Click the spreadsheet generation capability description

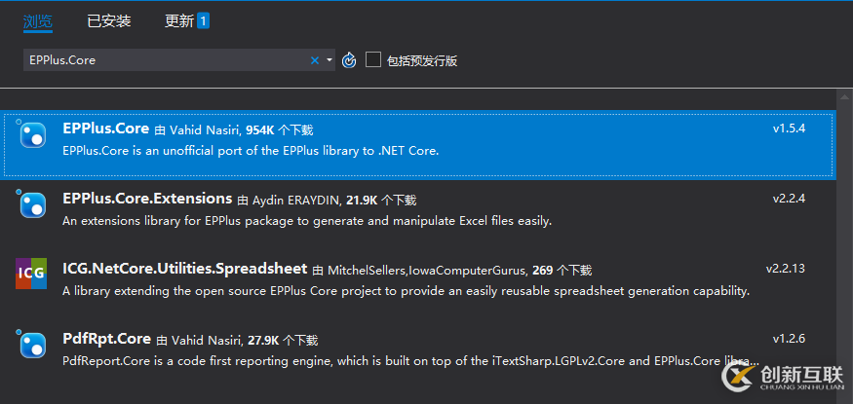[407, 291]
